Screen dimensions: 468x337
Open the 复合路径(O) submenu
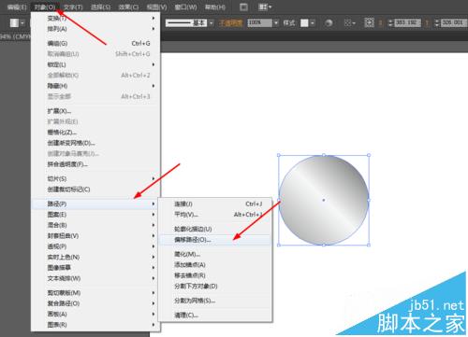tap(95, 303)
